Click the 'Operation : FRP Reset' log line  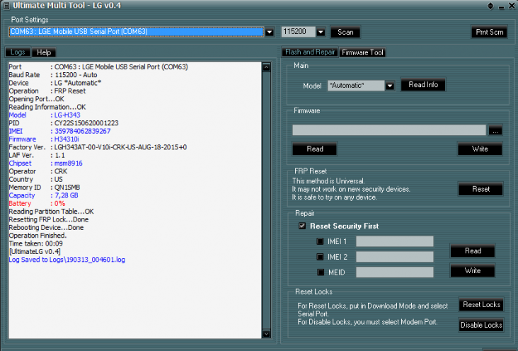tap(47, 91)
